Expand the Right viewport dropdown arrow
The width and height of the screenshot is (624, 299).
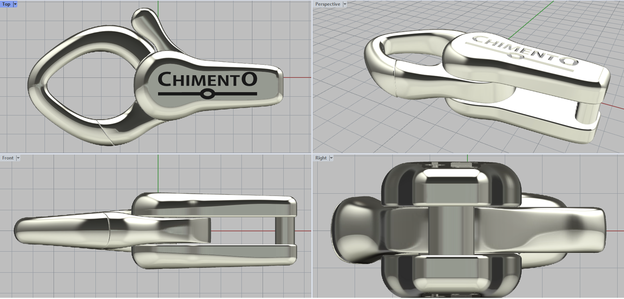coord(331,158)
